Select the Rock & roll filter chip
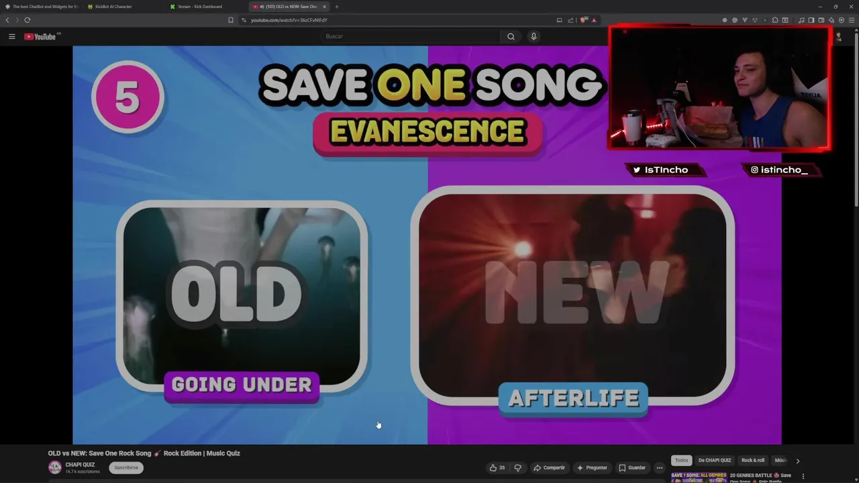859x483 pixels. click(x=753, y=460)
